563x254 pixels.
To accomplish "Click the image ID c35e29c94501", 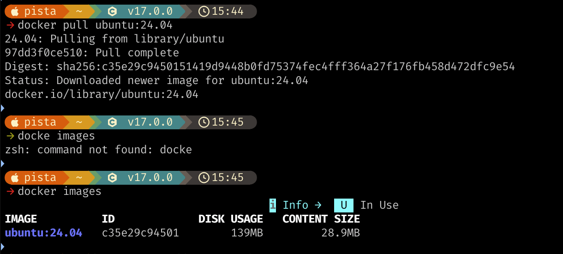I will point(140,233).
